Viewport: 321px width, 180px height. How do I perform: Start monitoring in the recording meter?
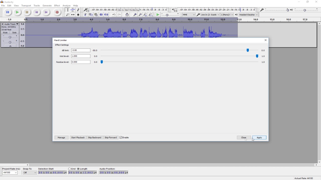click(128, 10)
